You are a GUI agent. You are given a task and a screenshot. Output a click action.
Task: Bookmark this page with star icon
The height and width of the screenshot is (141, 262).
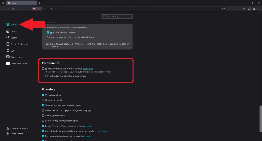click(223, 9)
